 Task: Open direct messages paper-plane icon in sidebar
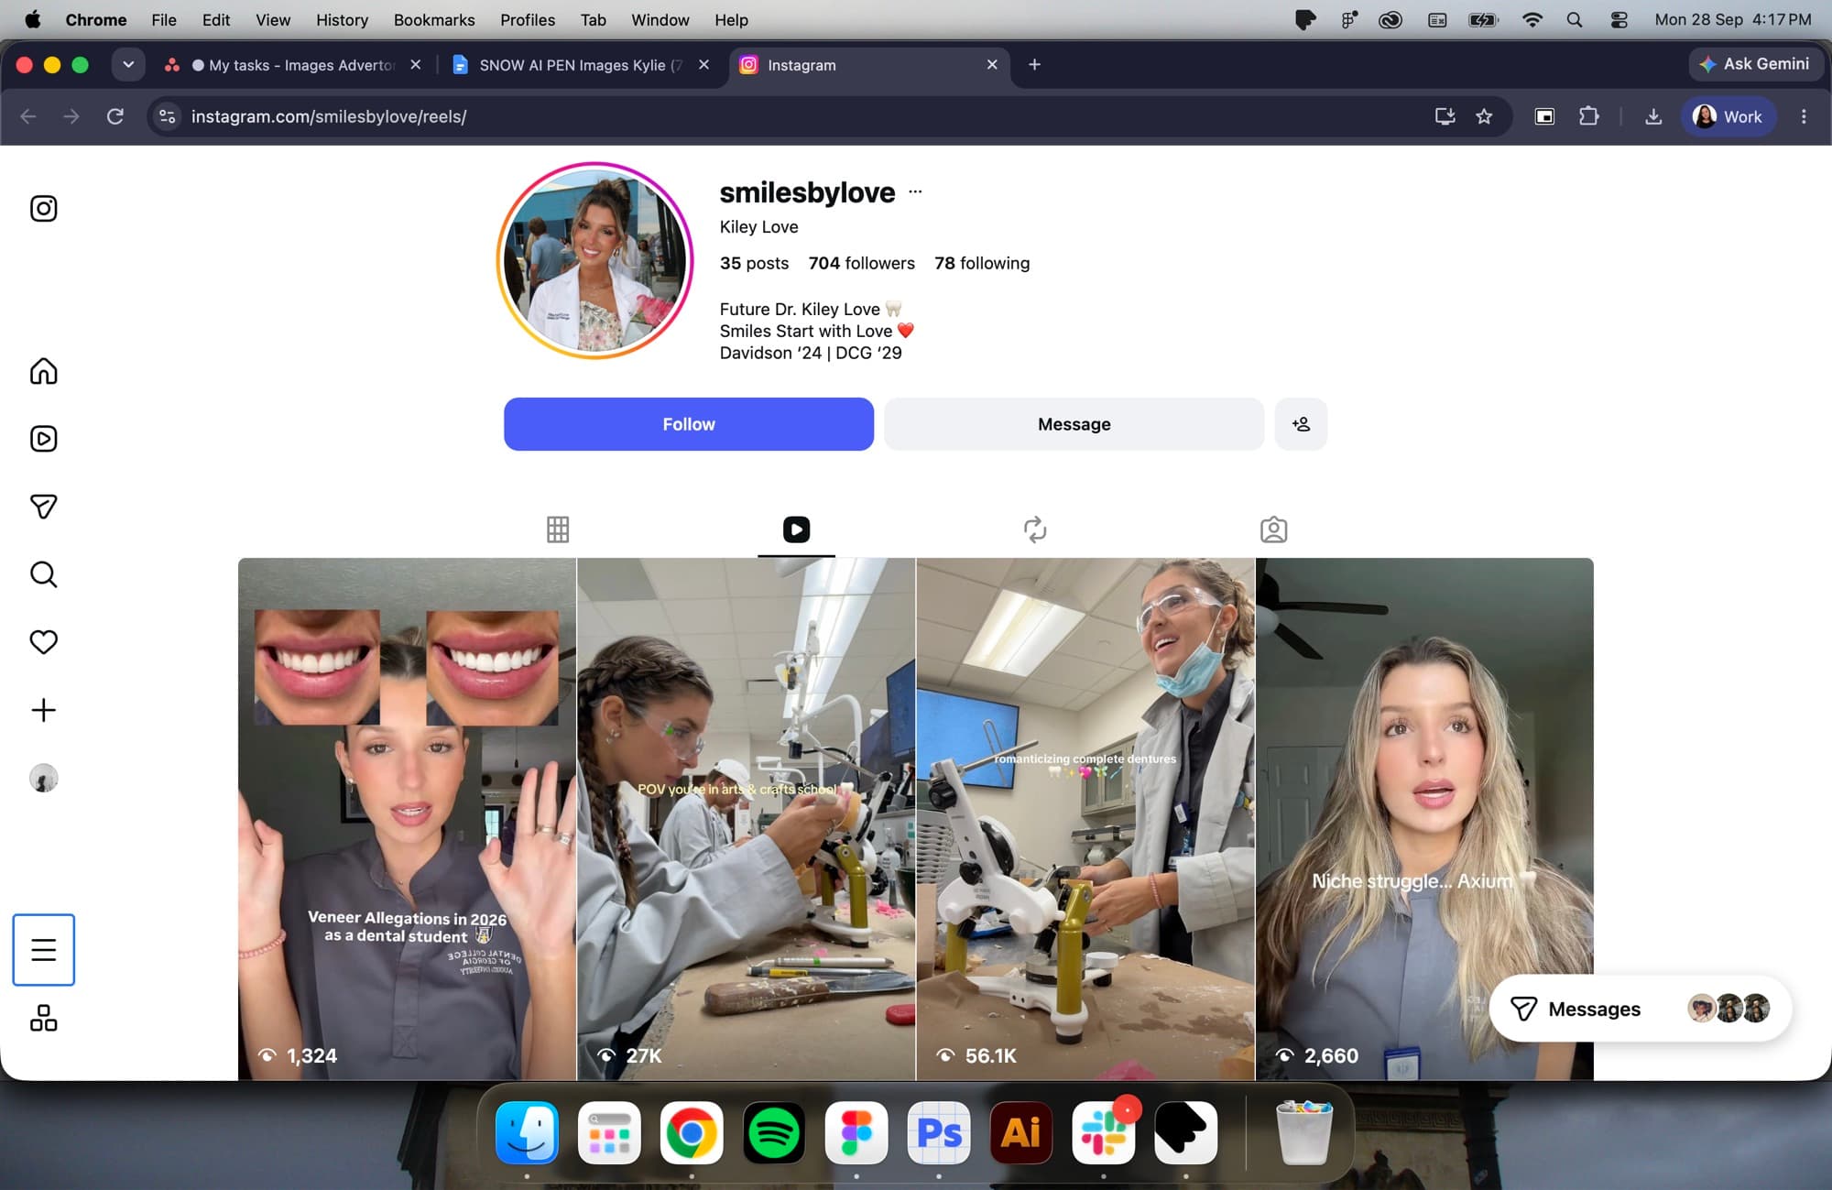point(43,507)
